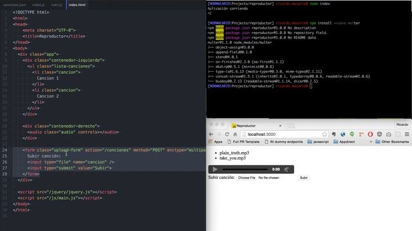Click the 'Subir canción:' text in editor
412x231 pixels.
click(x=44, y=156)
